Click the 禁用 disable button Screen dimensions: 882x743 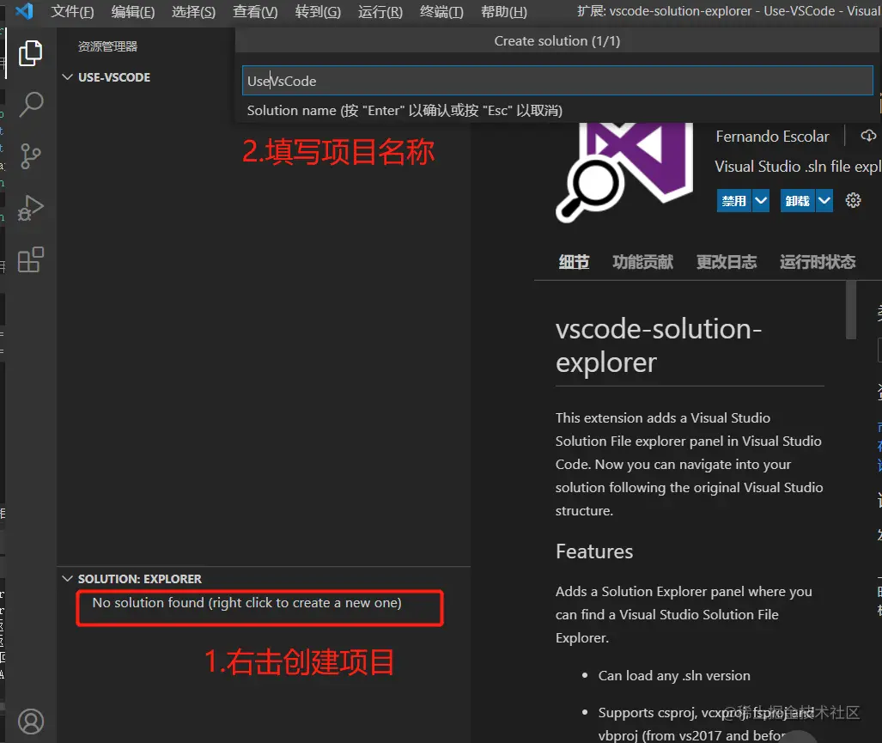tap(734, 201)
